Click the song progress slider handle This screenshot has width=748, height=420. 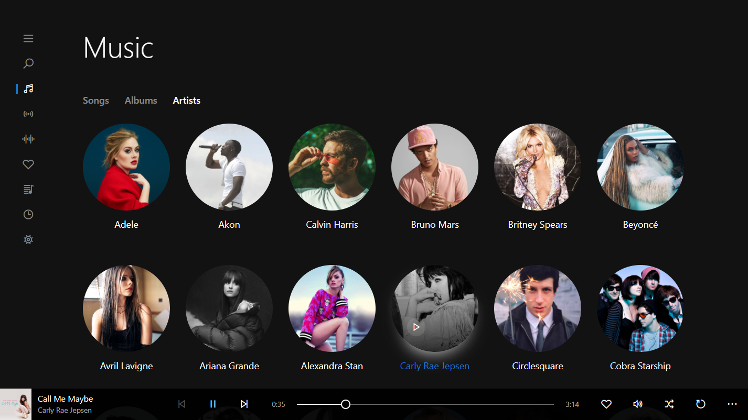[x=346, y=404]
